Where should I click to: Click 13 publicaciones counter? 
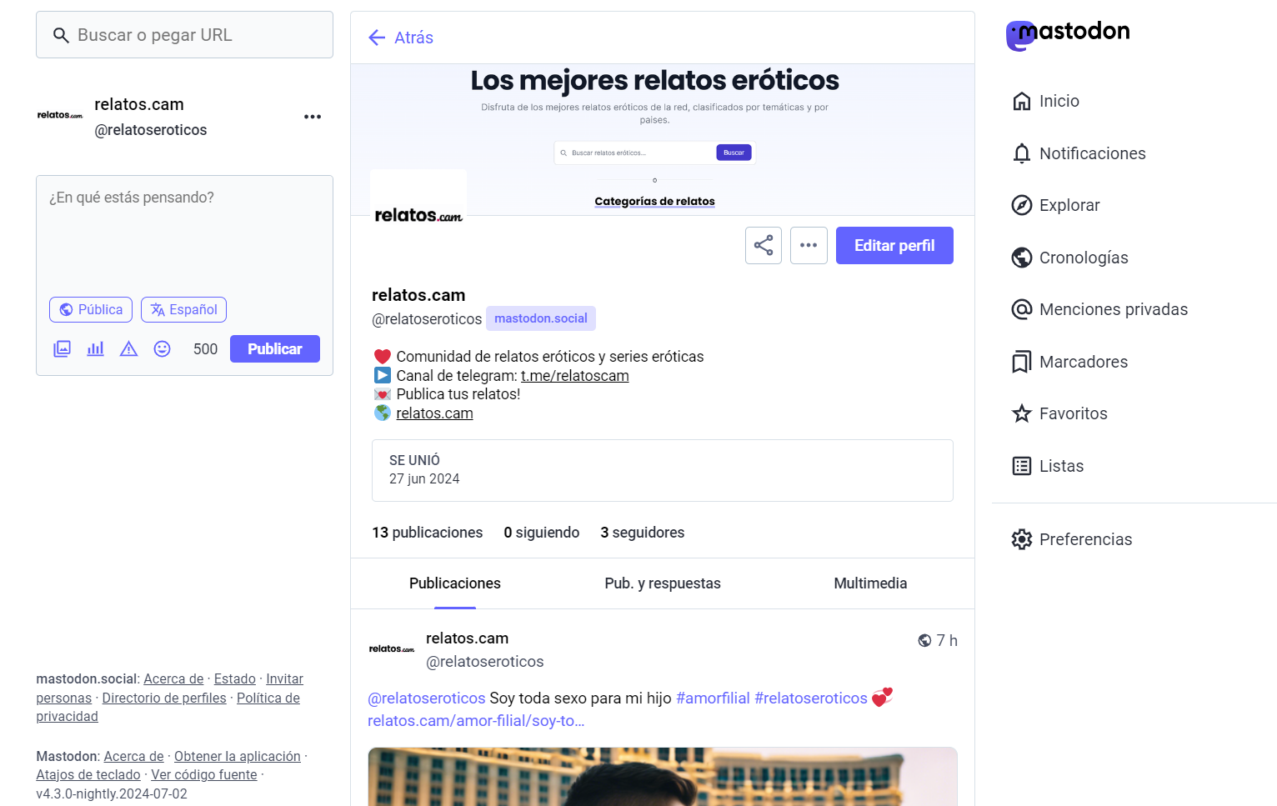point(428,533)
